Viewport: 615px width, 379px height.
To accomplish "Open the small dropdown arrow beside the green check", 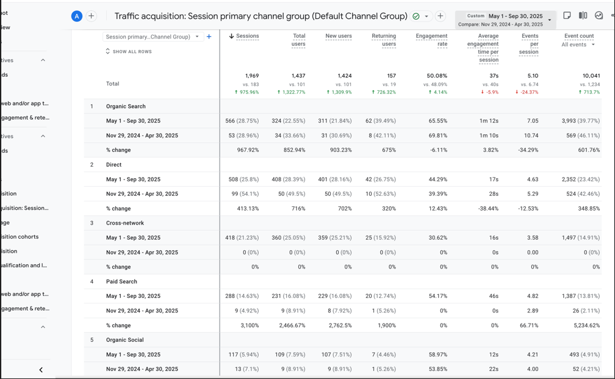I will 426,16.
